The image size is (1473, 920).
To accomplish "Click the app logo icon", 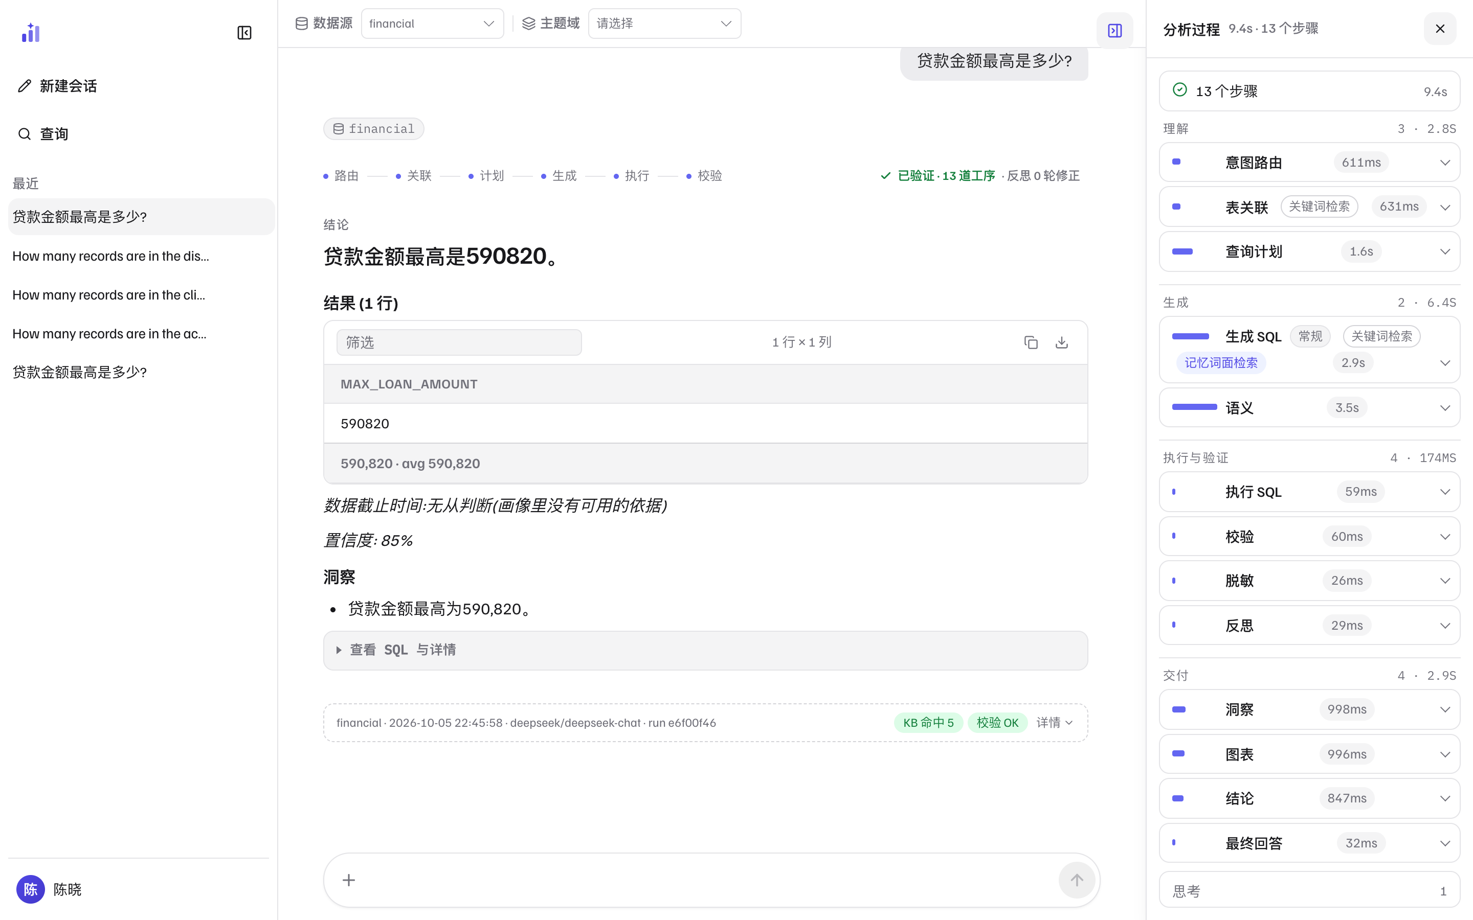I will click(31, 33).
